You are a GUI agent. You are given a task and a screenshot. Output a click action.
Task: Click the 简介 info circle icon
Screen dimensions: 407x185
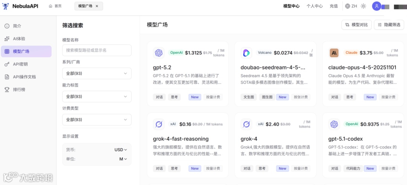tap(7, 26)
